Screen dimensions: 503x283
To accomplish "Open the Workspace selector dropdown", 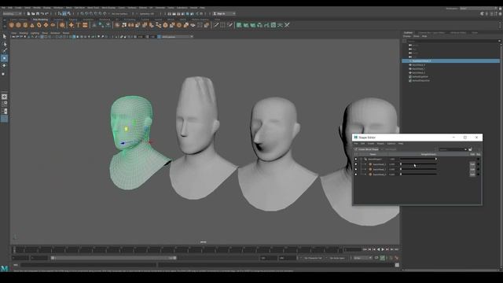I will [x=479, y=9].
